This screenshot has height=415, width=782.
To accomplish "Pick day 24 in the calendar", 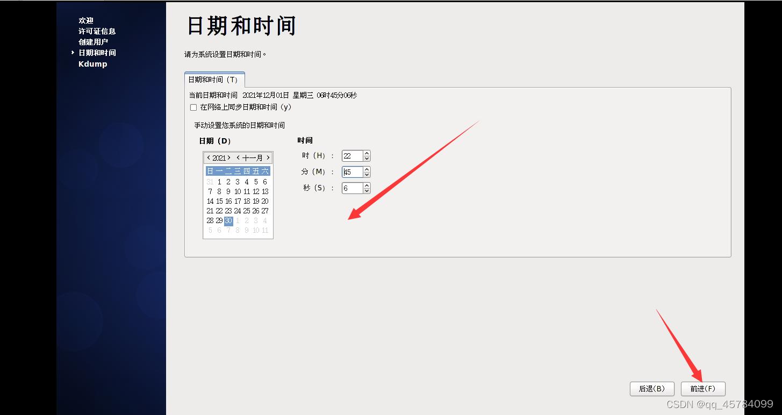I will point(238,211).
